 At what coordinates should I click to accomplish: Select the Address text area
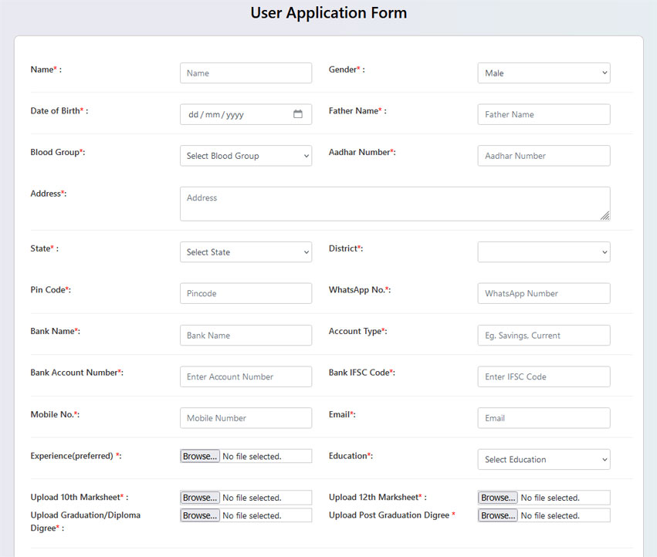coord(394,202)
